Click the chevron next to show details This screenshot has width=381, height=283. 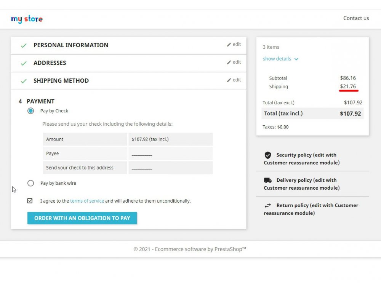point(296,59)
